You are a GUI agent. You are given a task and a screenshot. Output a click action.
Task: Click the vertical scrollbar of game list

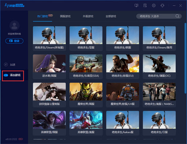(185, 58)
